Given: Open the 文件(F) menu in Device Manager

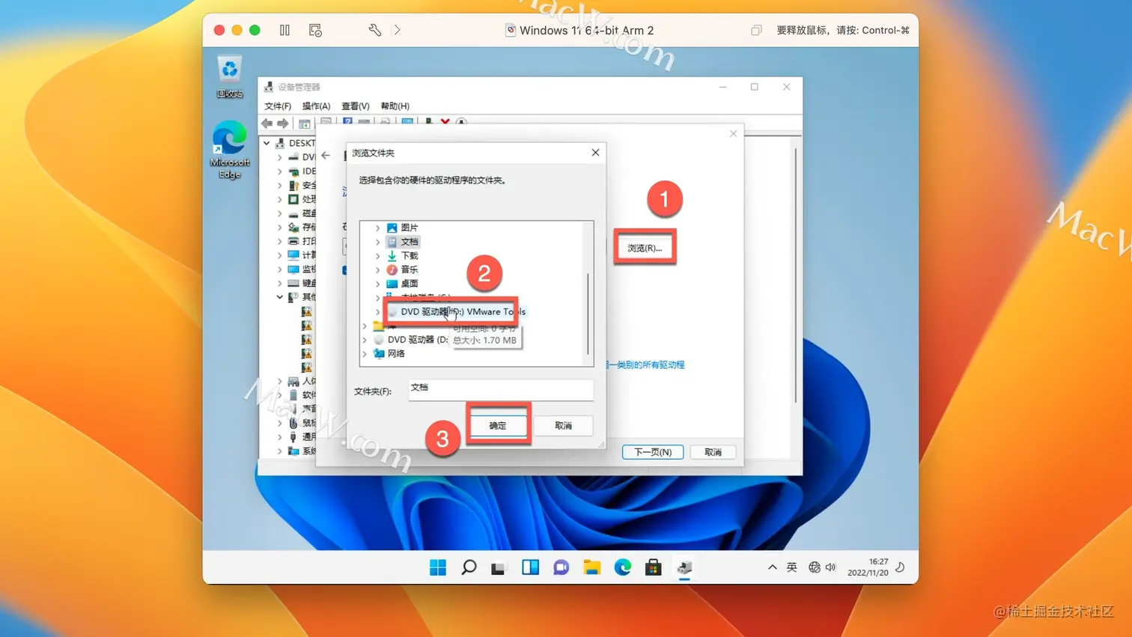Looking at the screenshot, I should [x=278, y=106].
